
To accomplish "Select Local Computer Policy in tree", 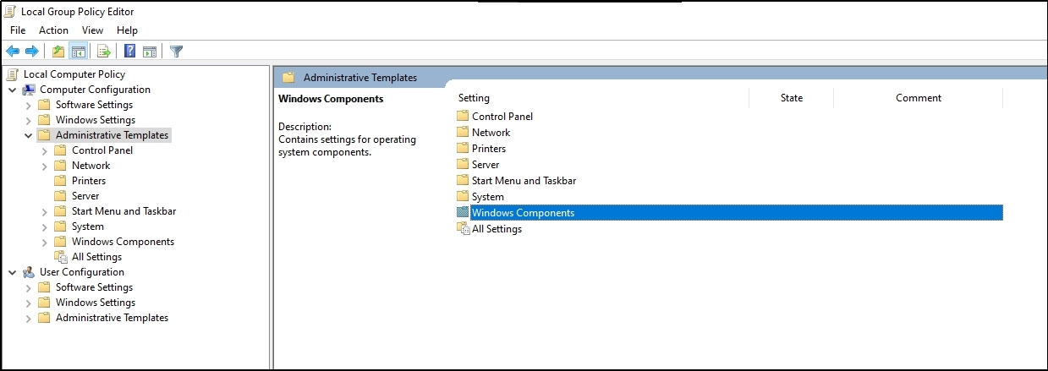I will (74, 74).
